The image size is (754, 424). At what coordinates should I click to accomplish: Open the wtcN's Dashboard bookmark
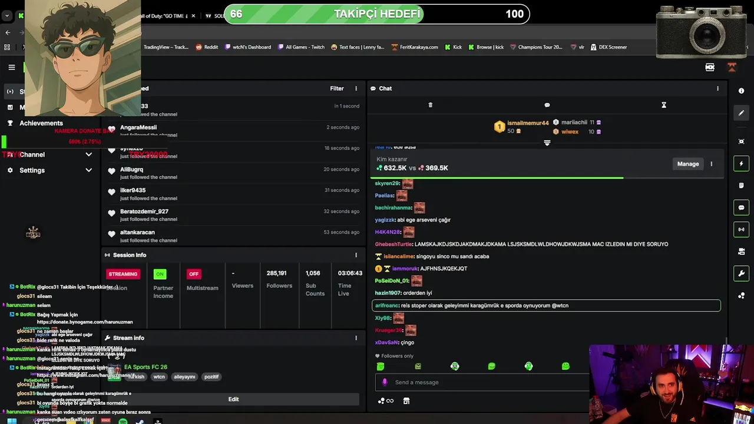pos(247,47)
